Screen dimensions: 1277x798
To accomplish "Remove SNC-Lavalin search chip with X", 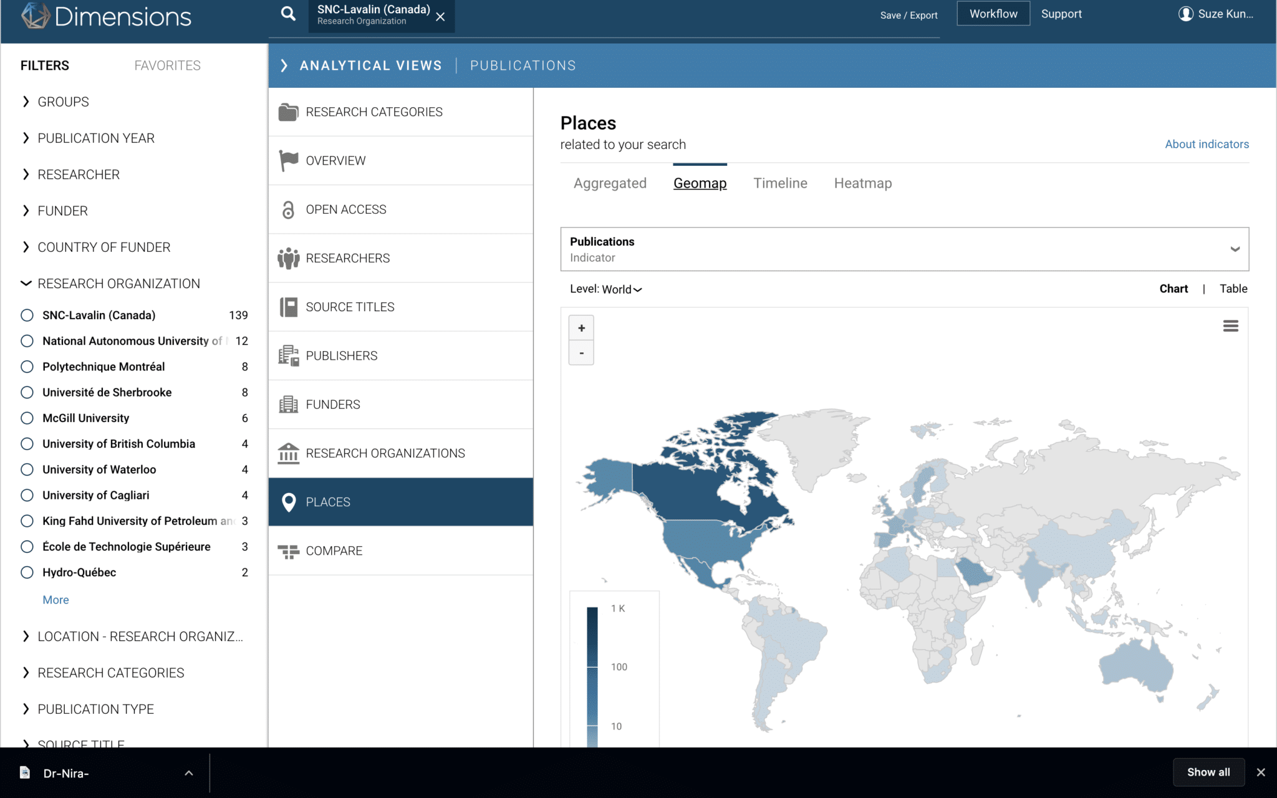I will coord(440,17).
